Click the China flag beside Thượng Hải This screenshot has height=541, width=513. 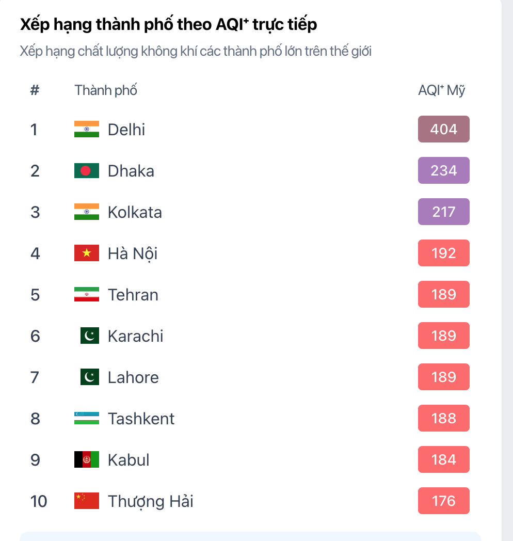click(x=86, y=501)
